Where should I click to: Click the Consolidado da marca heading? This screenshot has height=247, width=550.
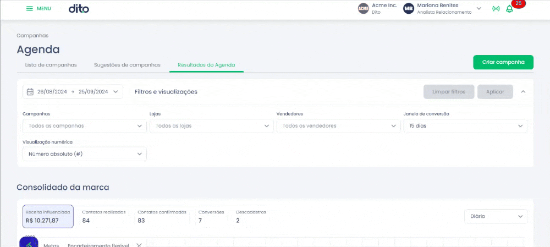click(x=63, y=188)
